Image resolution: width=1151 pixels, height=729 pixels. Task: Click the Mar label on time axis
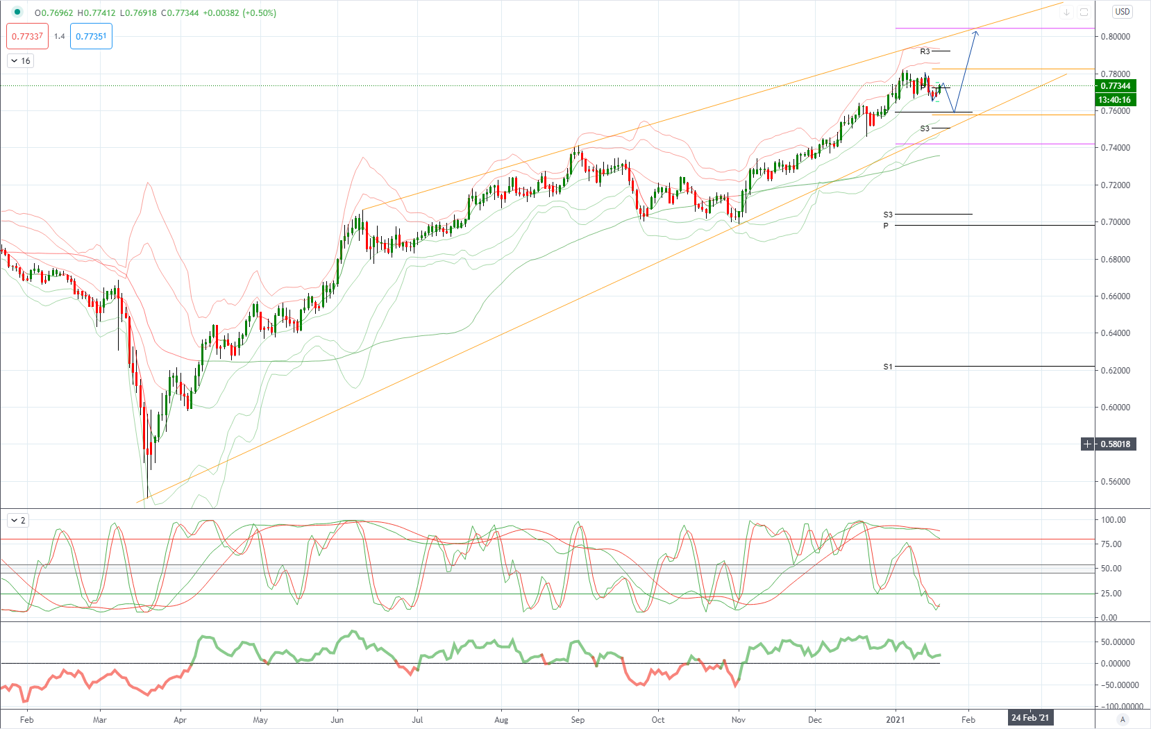pyautogui.click(x=100, y=719)
